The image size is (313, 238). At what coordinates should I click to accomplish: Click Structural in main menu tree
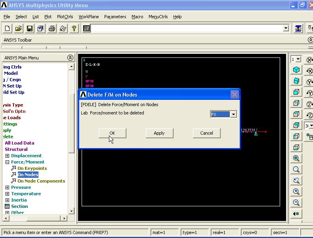(16, 149)
